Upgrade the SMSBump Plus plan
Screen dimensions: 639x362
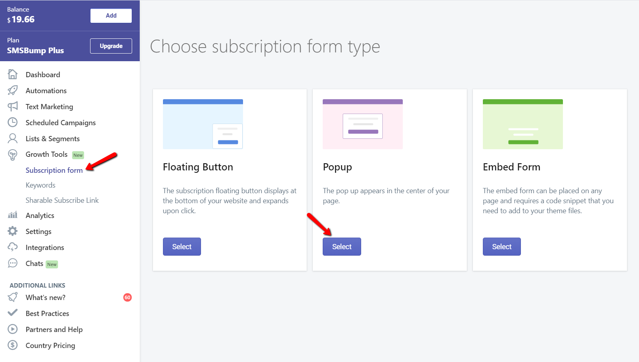(111, 46)
